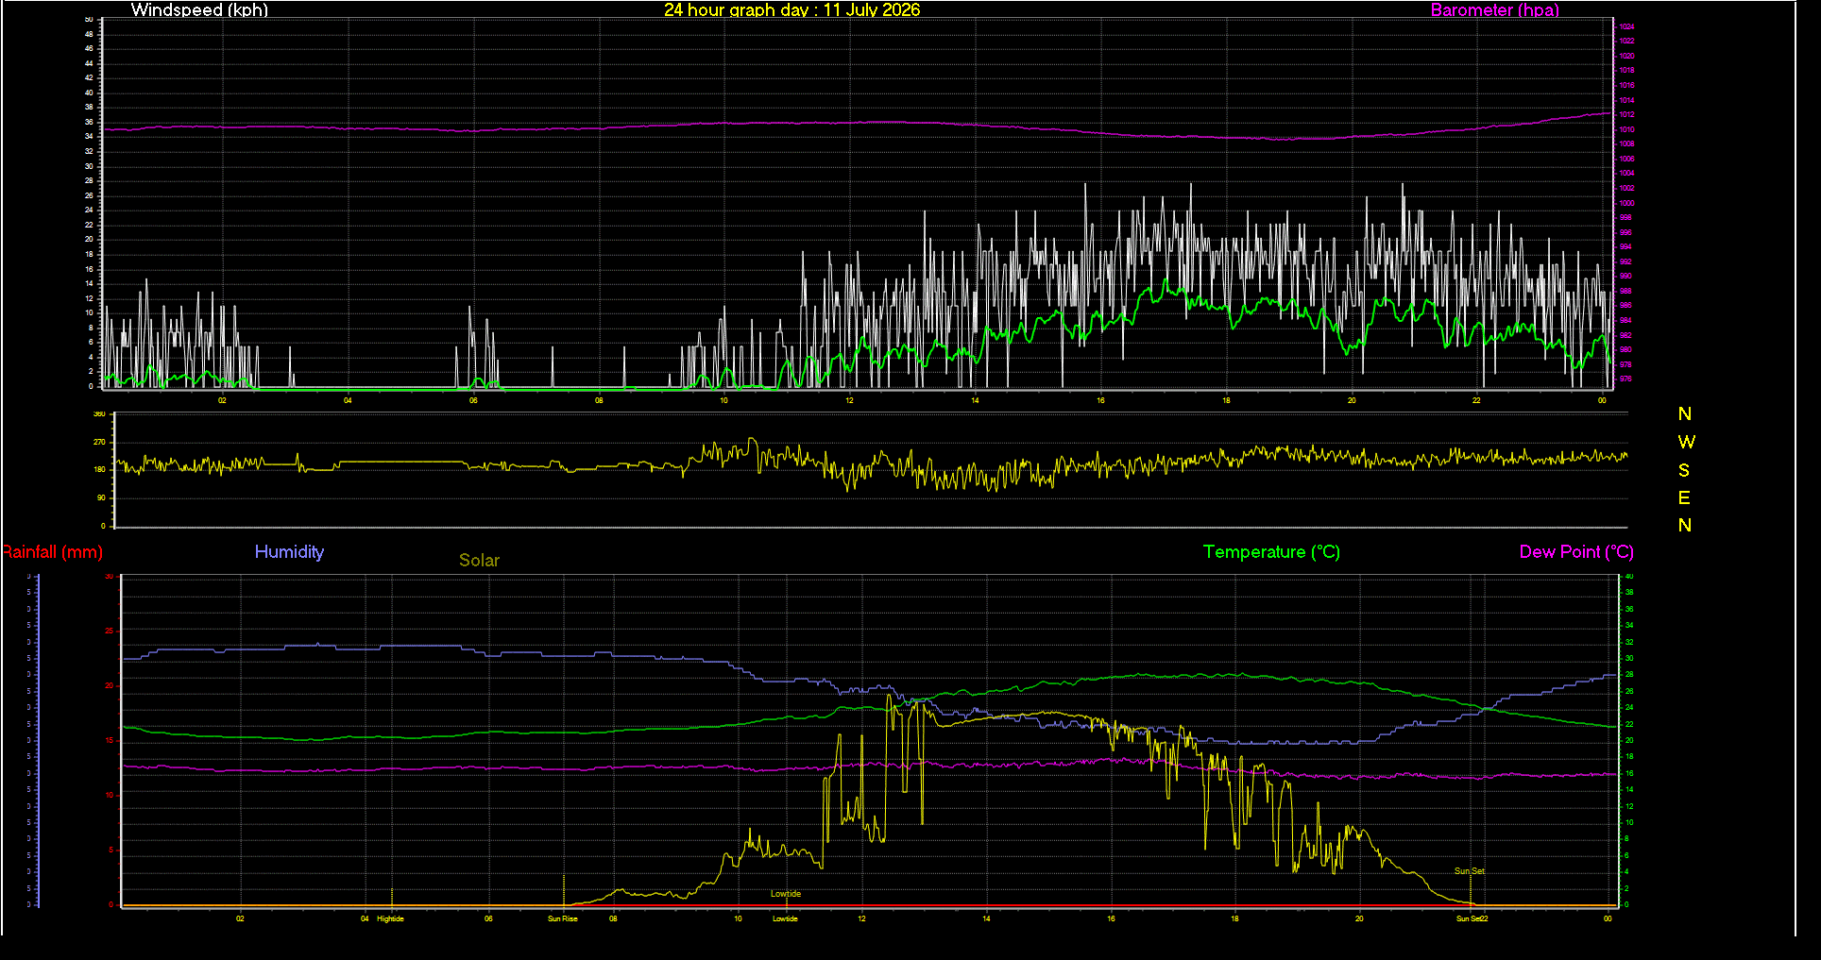Select the green 'Temperature (°C)' legend label
1821x960 pixels.
pyautogui.click(x=1271, y=552)
